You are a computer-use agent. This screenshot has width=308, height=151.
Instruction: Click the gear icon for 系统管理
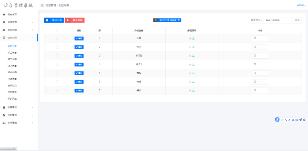click(4, 22)
